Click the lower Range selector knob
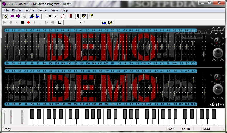The width and height of the screenshot is (227, 133). point(217,77)
